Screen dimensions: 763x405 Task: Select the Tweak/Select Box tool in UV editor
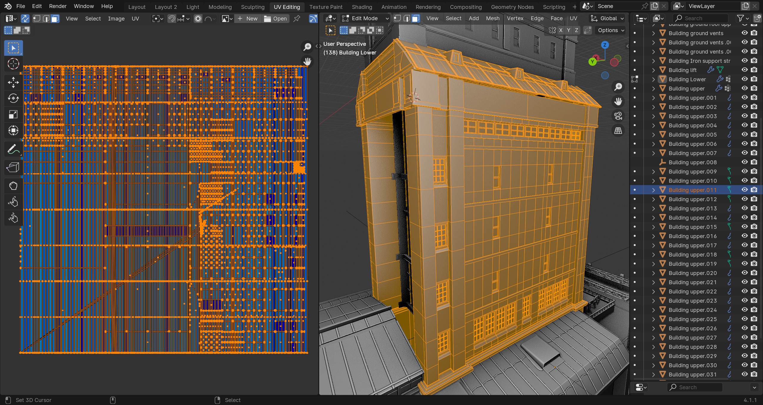(13, 48)
